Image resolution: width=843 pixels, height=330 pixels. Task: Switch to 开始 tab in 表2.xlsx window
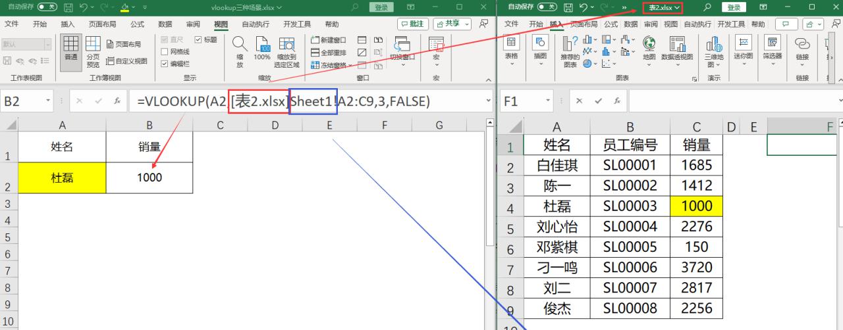click(535, 24)
